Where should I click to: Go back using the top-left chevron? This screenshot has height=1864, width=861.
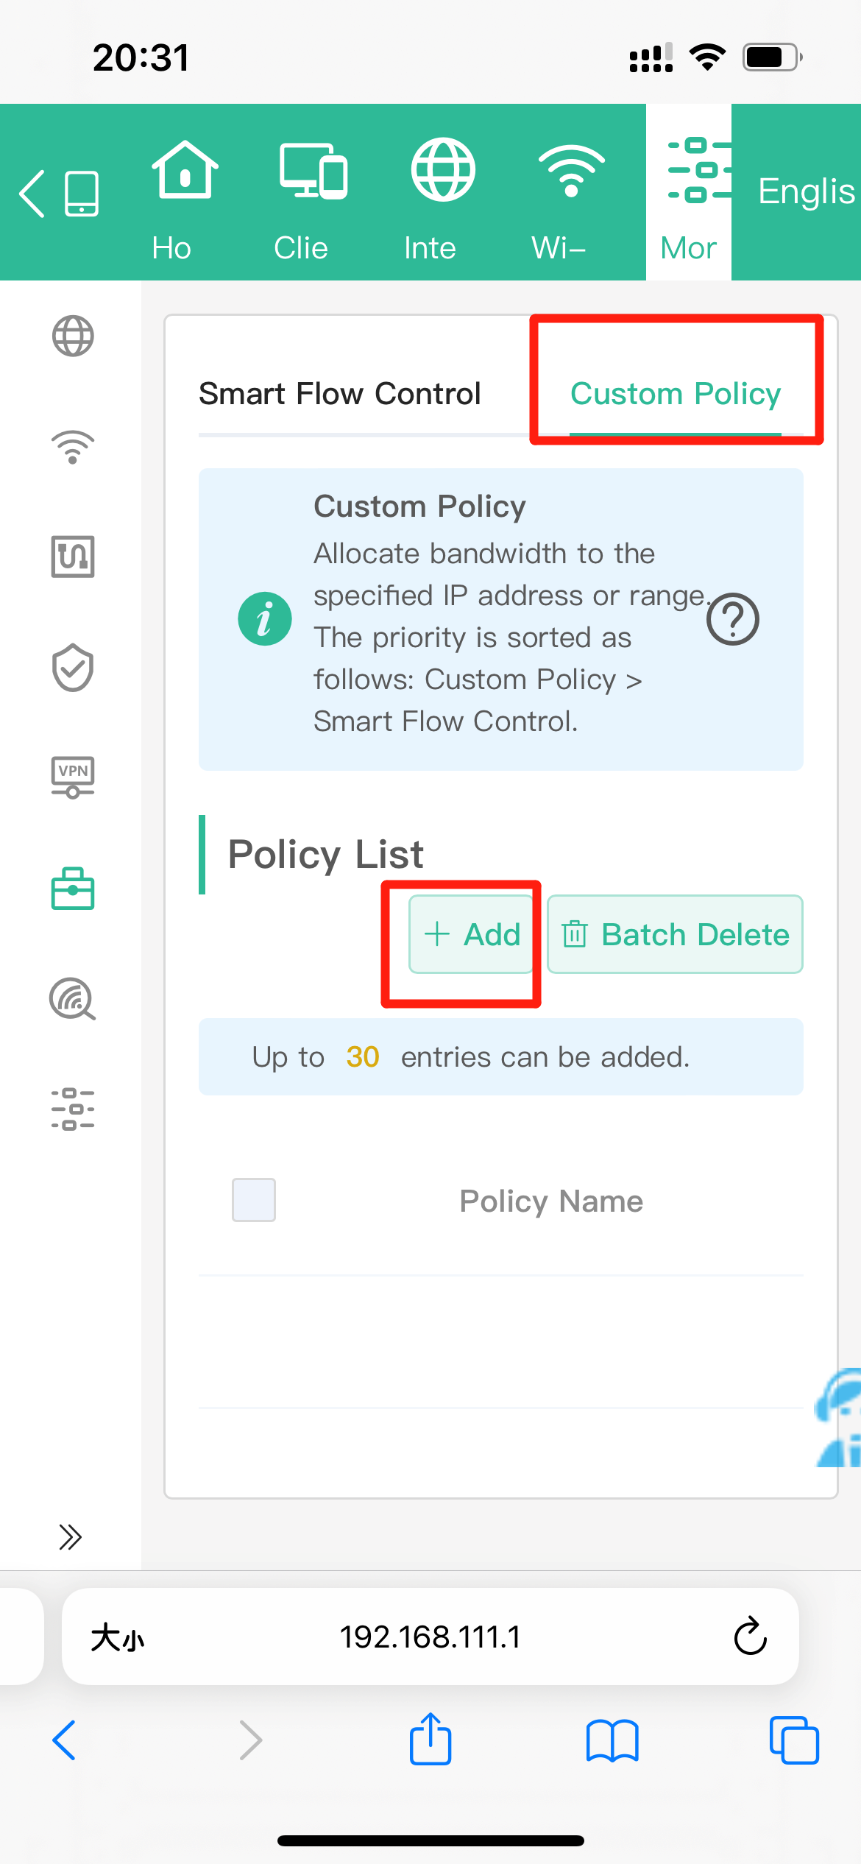pos(33,194)
